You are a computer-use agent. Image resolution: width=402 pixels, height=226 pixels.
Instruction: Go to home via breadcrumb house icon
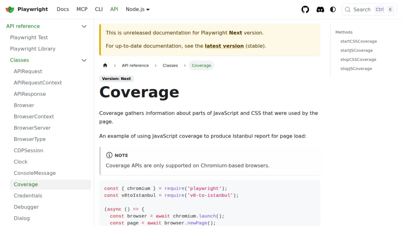click(x=105, y=65)
